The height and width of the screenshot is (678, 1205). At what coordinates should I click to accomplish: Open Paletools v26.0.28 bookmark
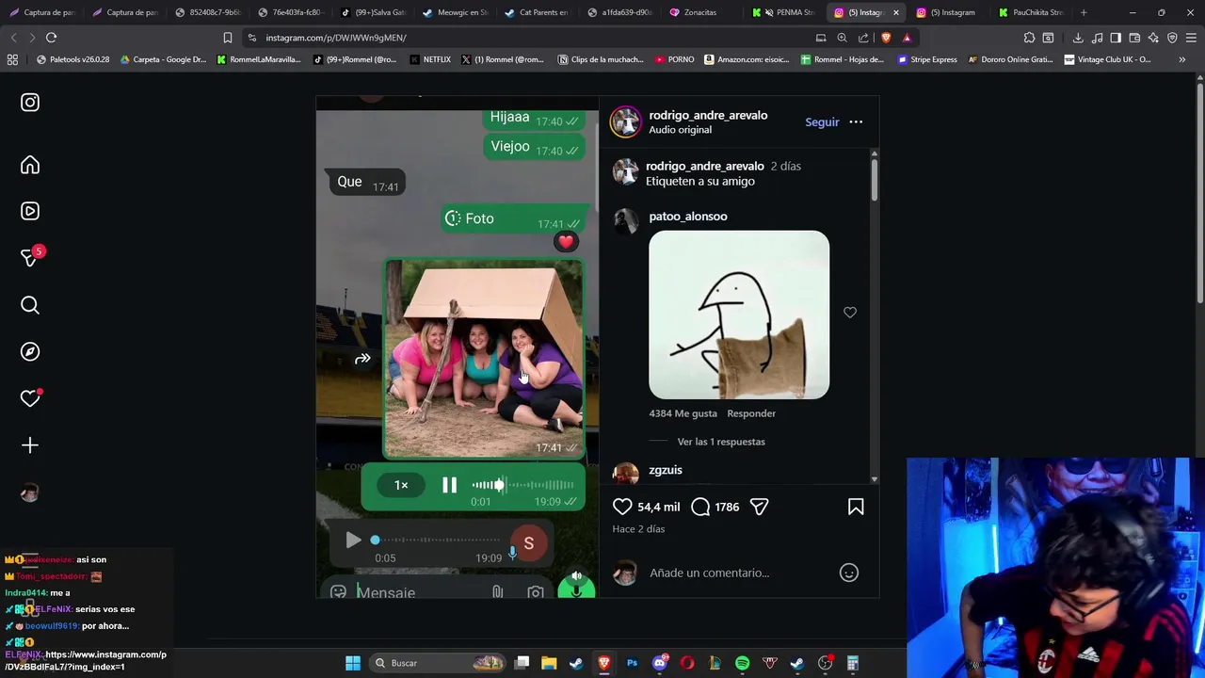72,59
